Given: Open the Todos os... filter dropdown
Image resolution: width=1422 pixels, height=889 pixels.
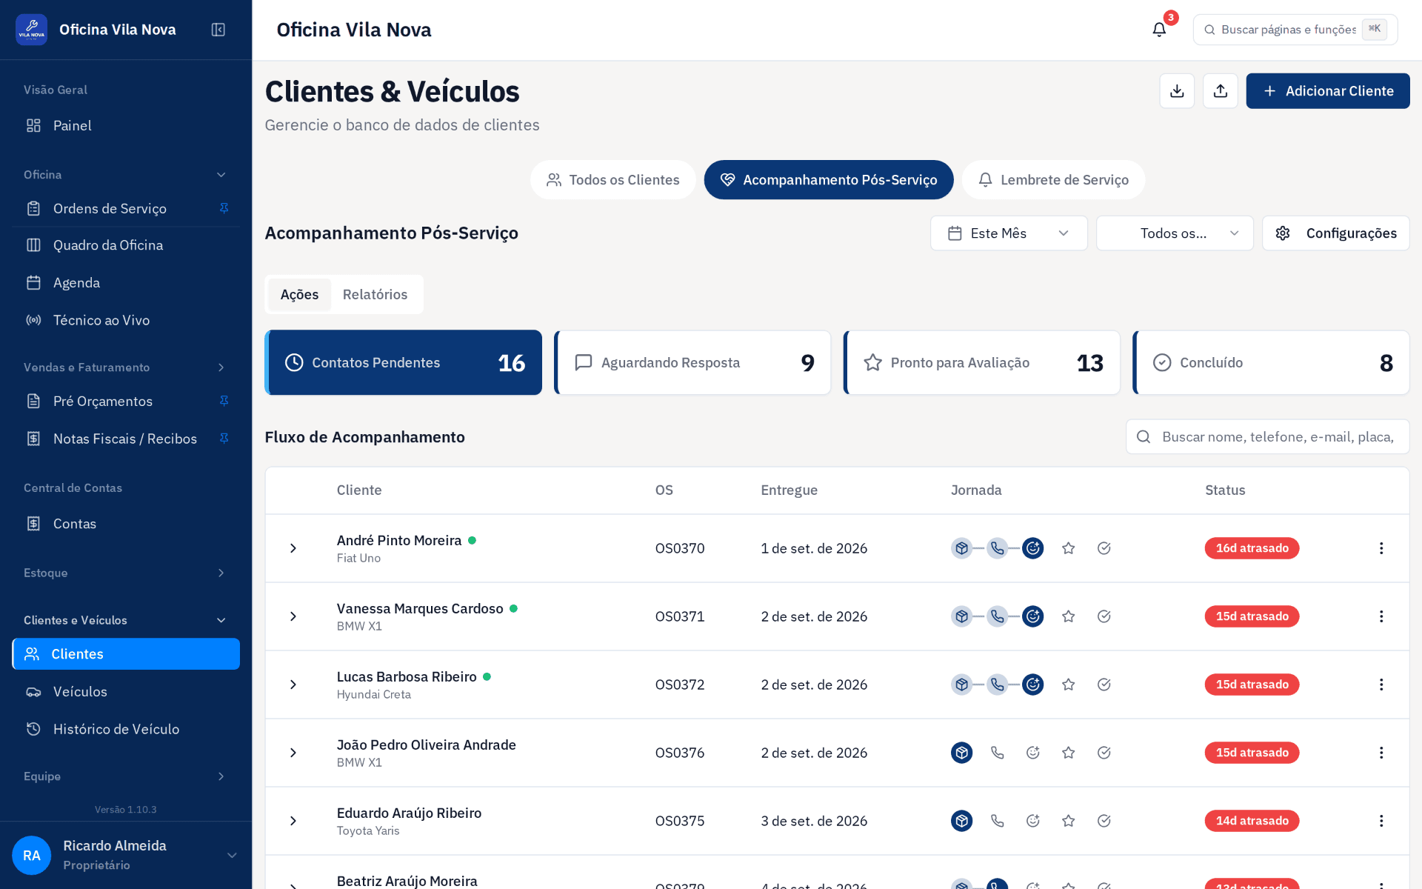Looking at the screenshot, I should [x=1175, y=233].
